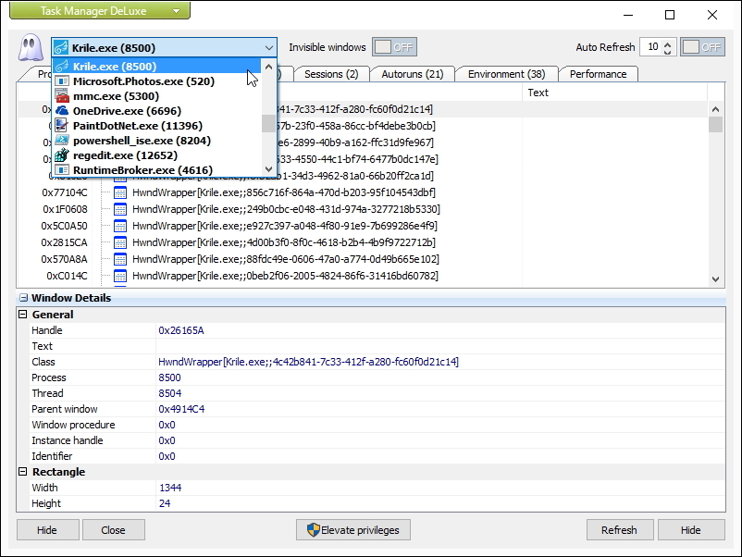Click Krile.exe bird icon in highlighted row
Image resolution: width=742 pixels, height=557 pixels.
62,67
